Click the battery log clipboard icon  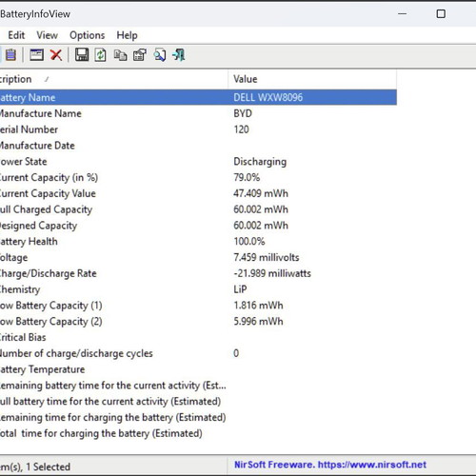click(10, 55)
